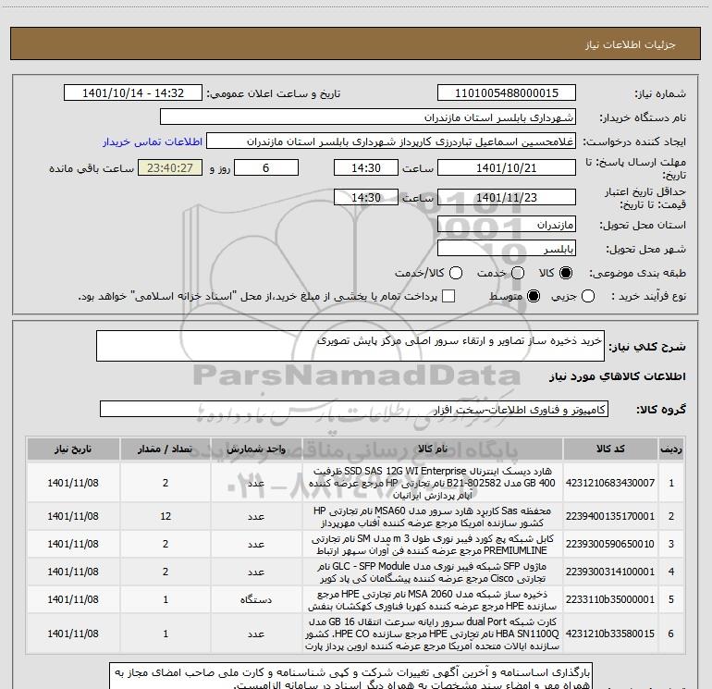Click the response deadline time 14:30 field
The width and height of the screenshot is (712, 689).
click(x=366, y=167)
